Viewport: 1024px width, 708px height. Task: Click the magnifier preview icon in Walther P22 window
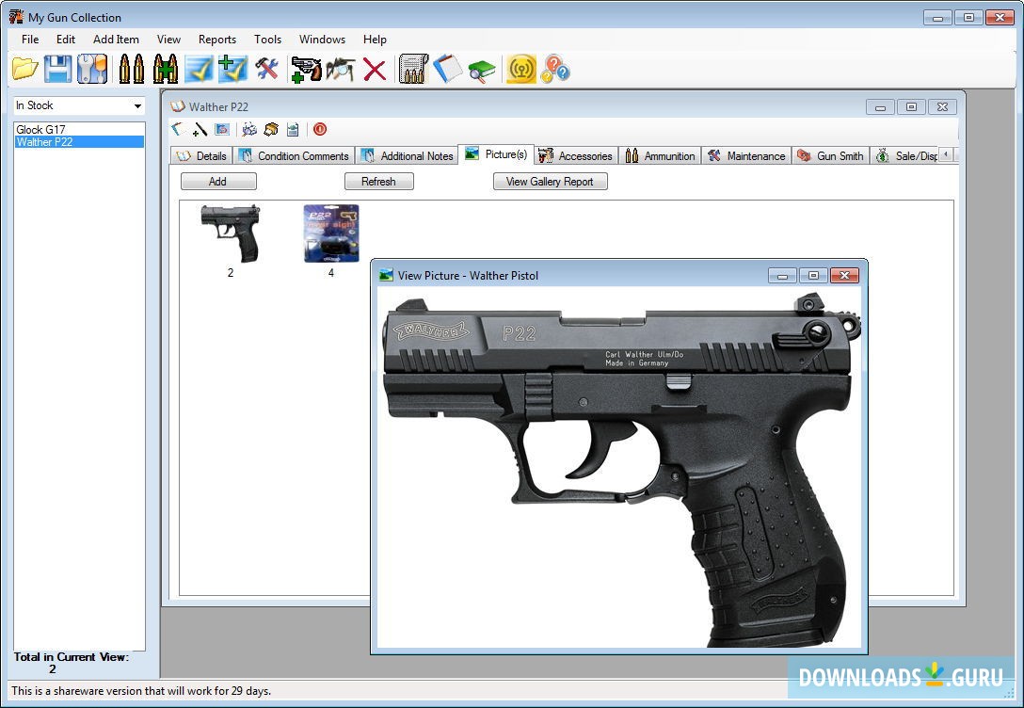point(248,129)
